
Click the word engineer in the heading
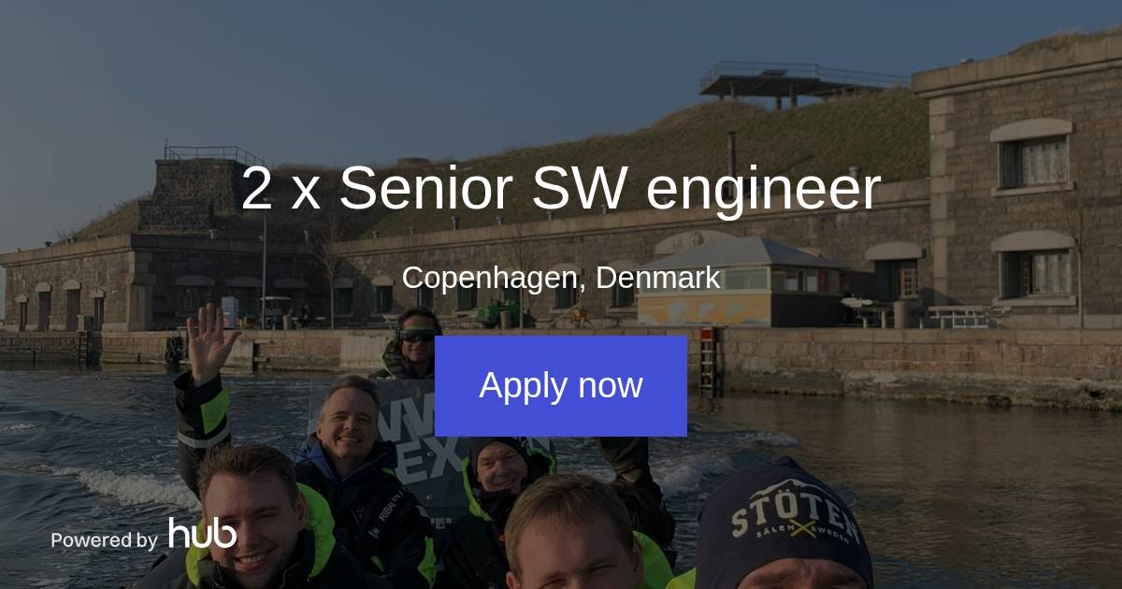pos(763,192)
